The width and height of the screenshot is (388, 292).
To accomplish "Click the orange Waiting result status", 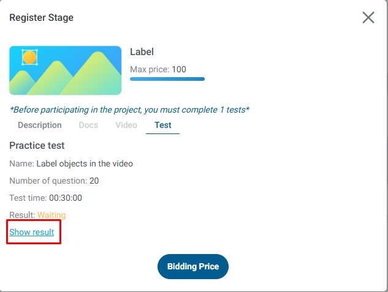I will [x=51, y=215].
